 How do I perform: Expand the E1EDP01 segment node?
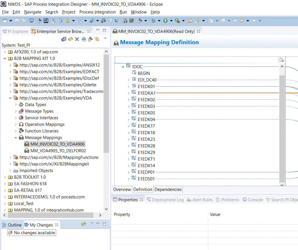coord(128,172)
